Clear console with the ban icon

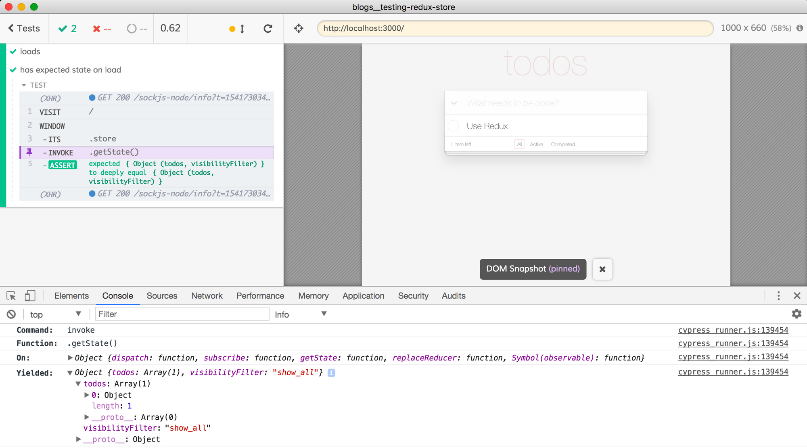point(11,314)
